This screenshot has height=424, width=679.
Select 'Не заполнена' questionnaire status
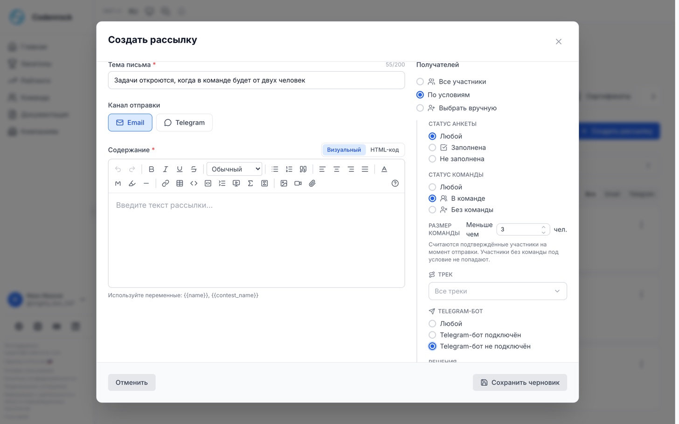(456, 159)
